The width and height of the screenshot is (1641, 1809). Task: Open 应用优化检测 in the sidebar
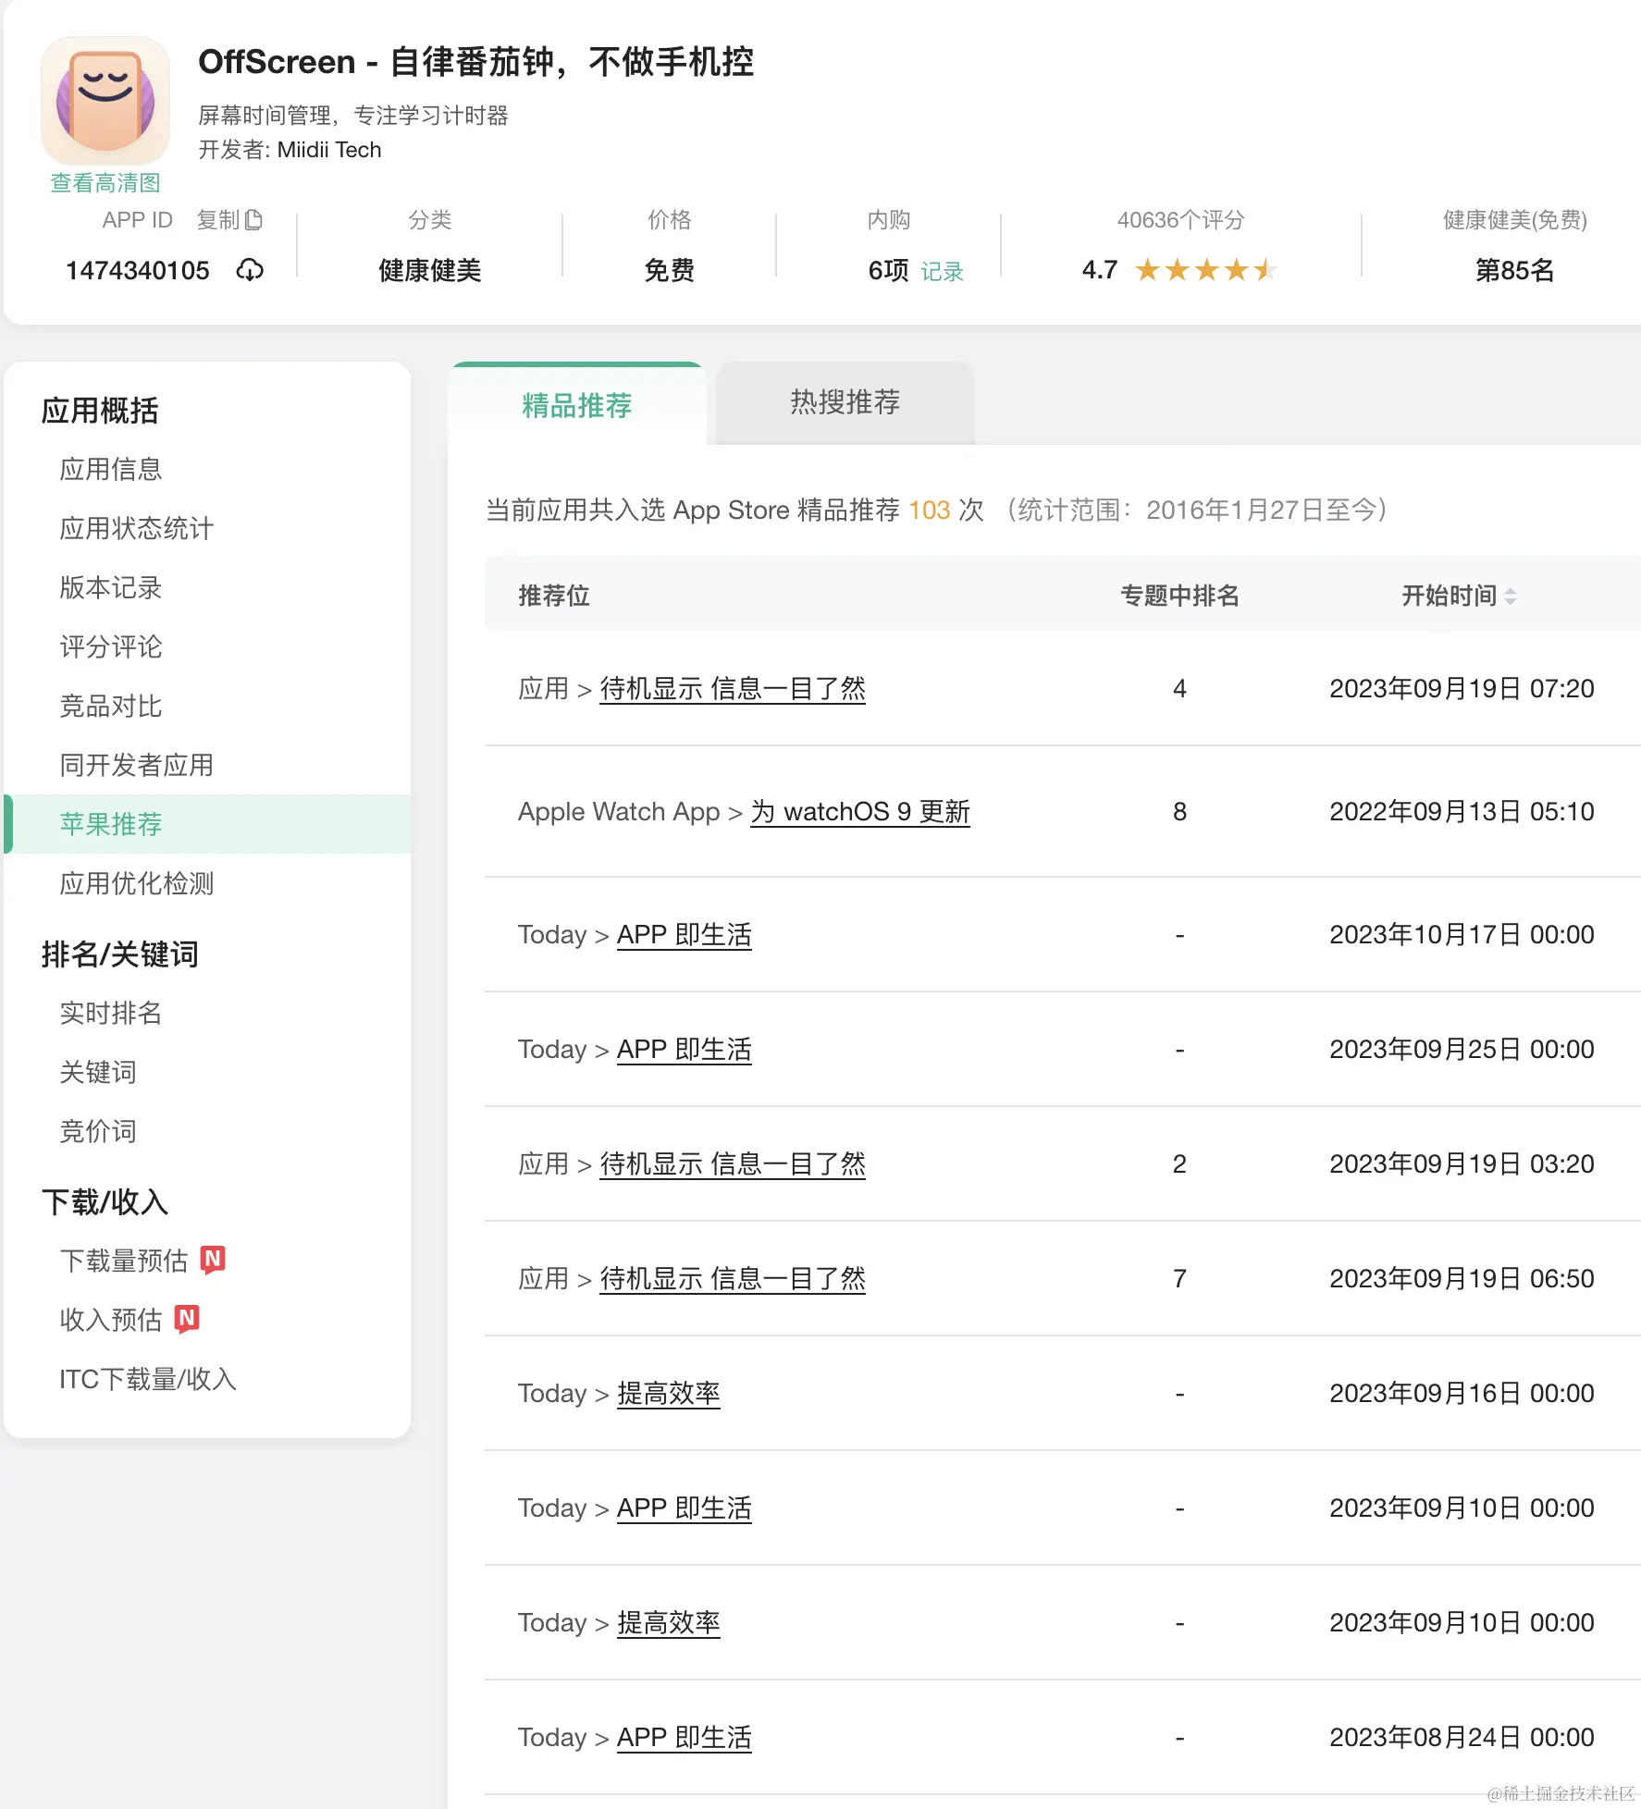click(x=137, y=883)
